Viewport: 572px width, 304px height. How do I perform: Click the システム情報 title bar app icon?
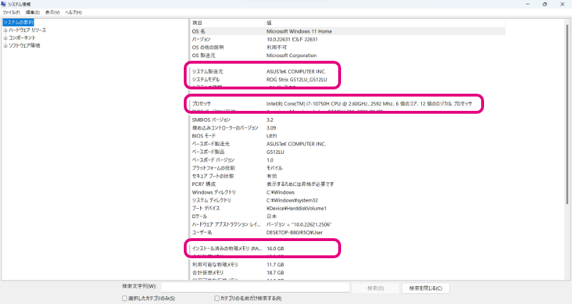[x=4, y=4]
